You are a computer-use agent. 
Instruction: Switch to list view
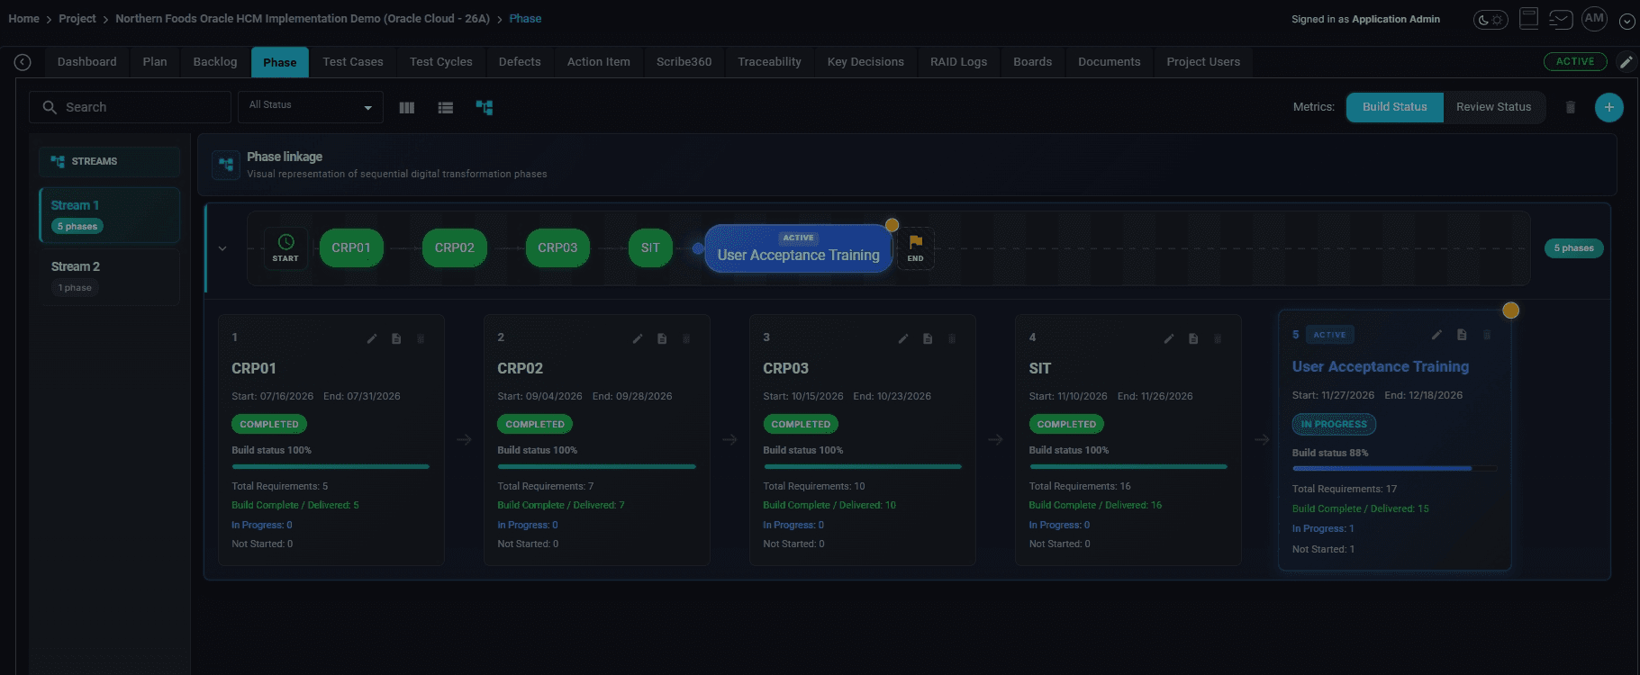(x=446, y=107)
